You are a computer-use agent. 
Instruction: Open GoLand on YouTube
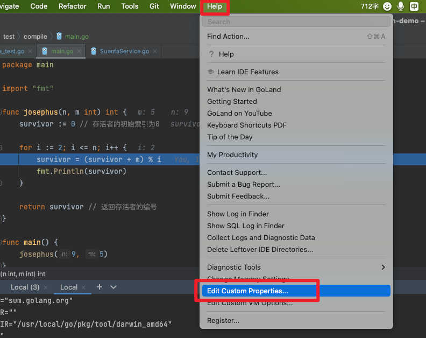point(296,114)
